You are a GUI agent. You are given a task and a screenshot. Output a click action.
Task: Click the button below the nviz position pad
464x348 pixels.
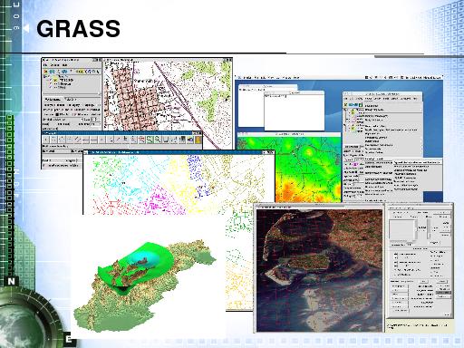tap(401, 245)
